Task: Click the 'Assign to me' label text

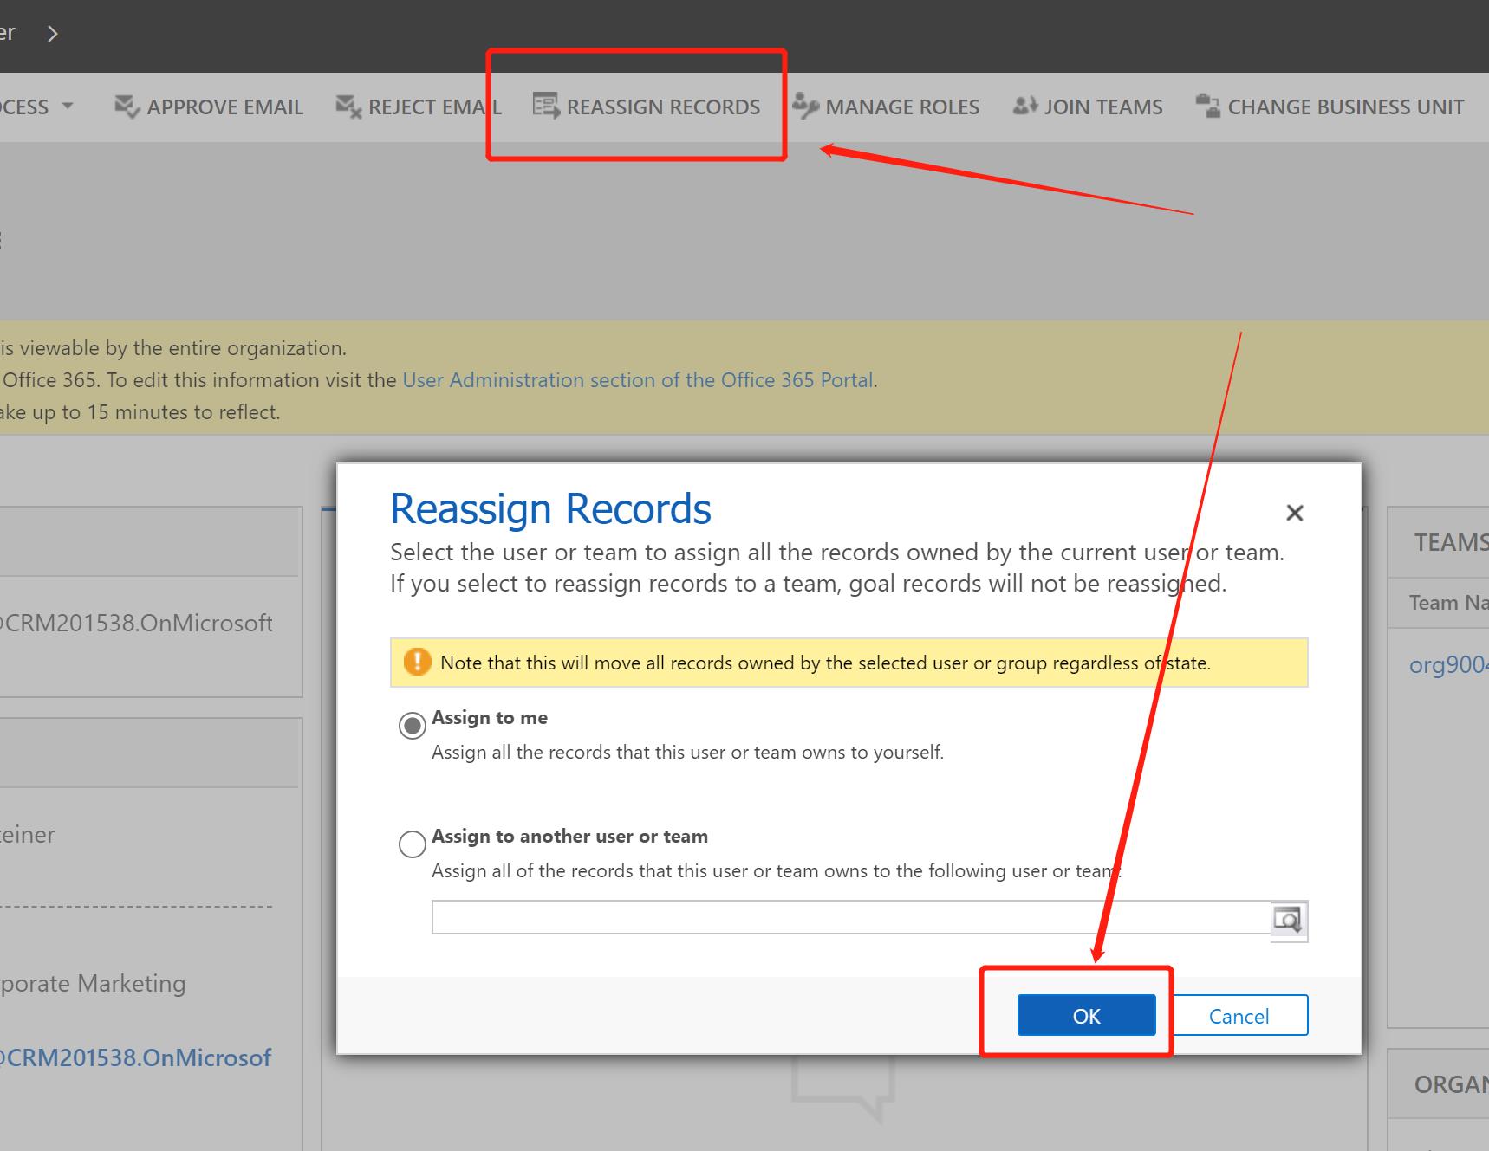Action: pyautogui.click(x=490, y=717)
